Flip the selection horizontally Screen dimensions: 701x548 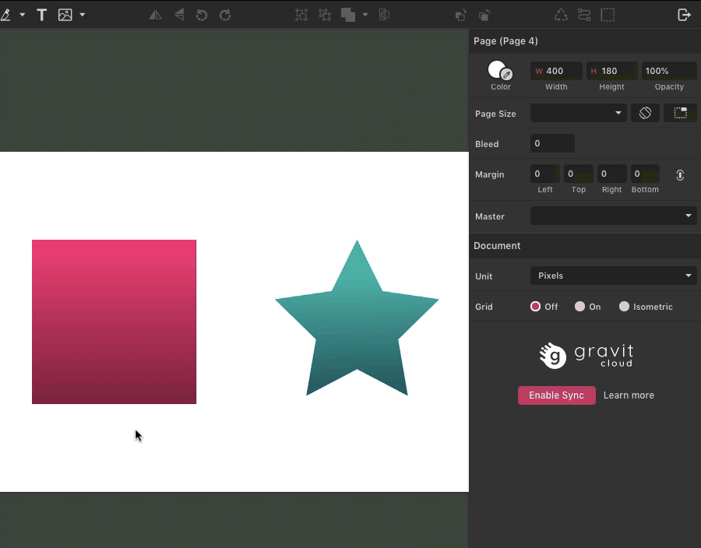(x=155, y=14)
